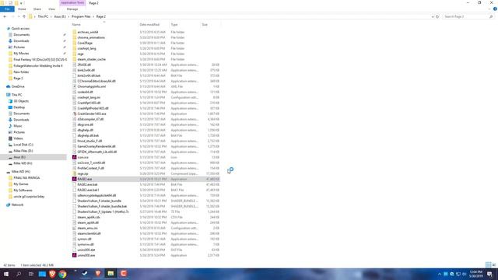Sort by the Type column header
Screen dimensions: 498x280
point(174,24)
